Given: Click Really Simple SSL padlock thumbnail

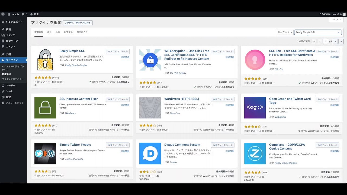Looking at the screenshot, I should [45, 60].
